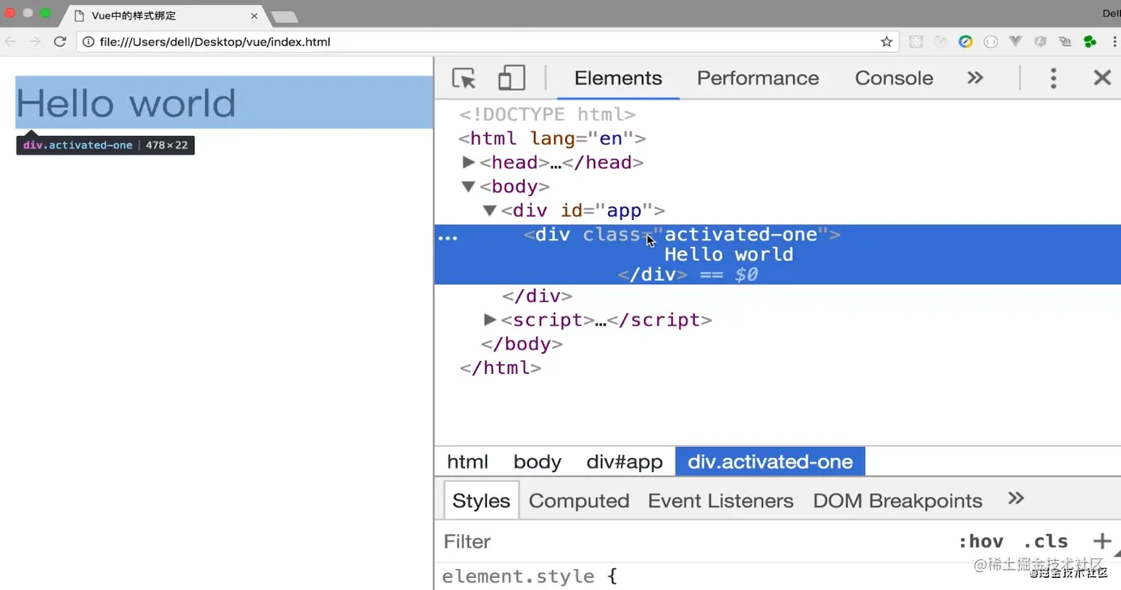
Task: Select html in the breadcrumb trail
Action: click(x=467, y=462)
